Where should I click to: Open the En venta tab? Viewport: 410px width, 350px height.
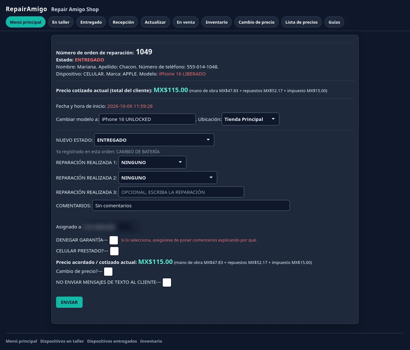pos(186,22)
